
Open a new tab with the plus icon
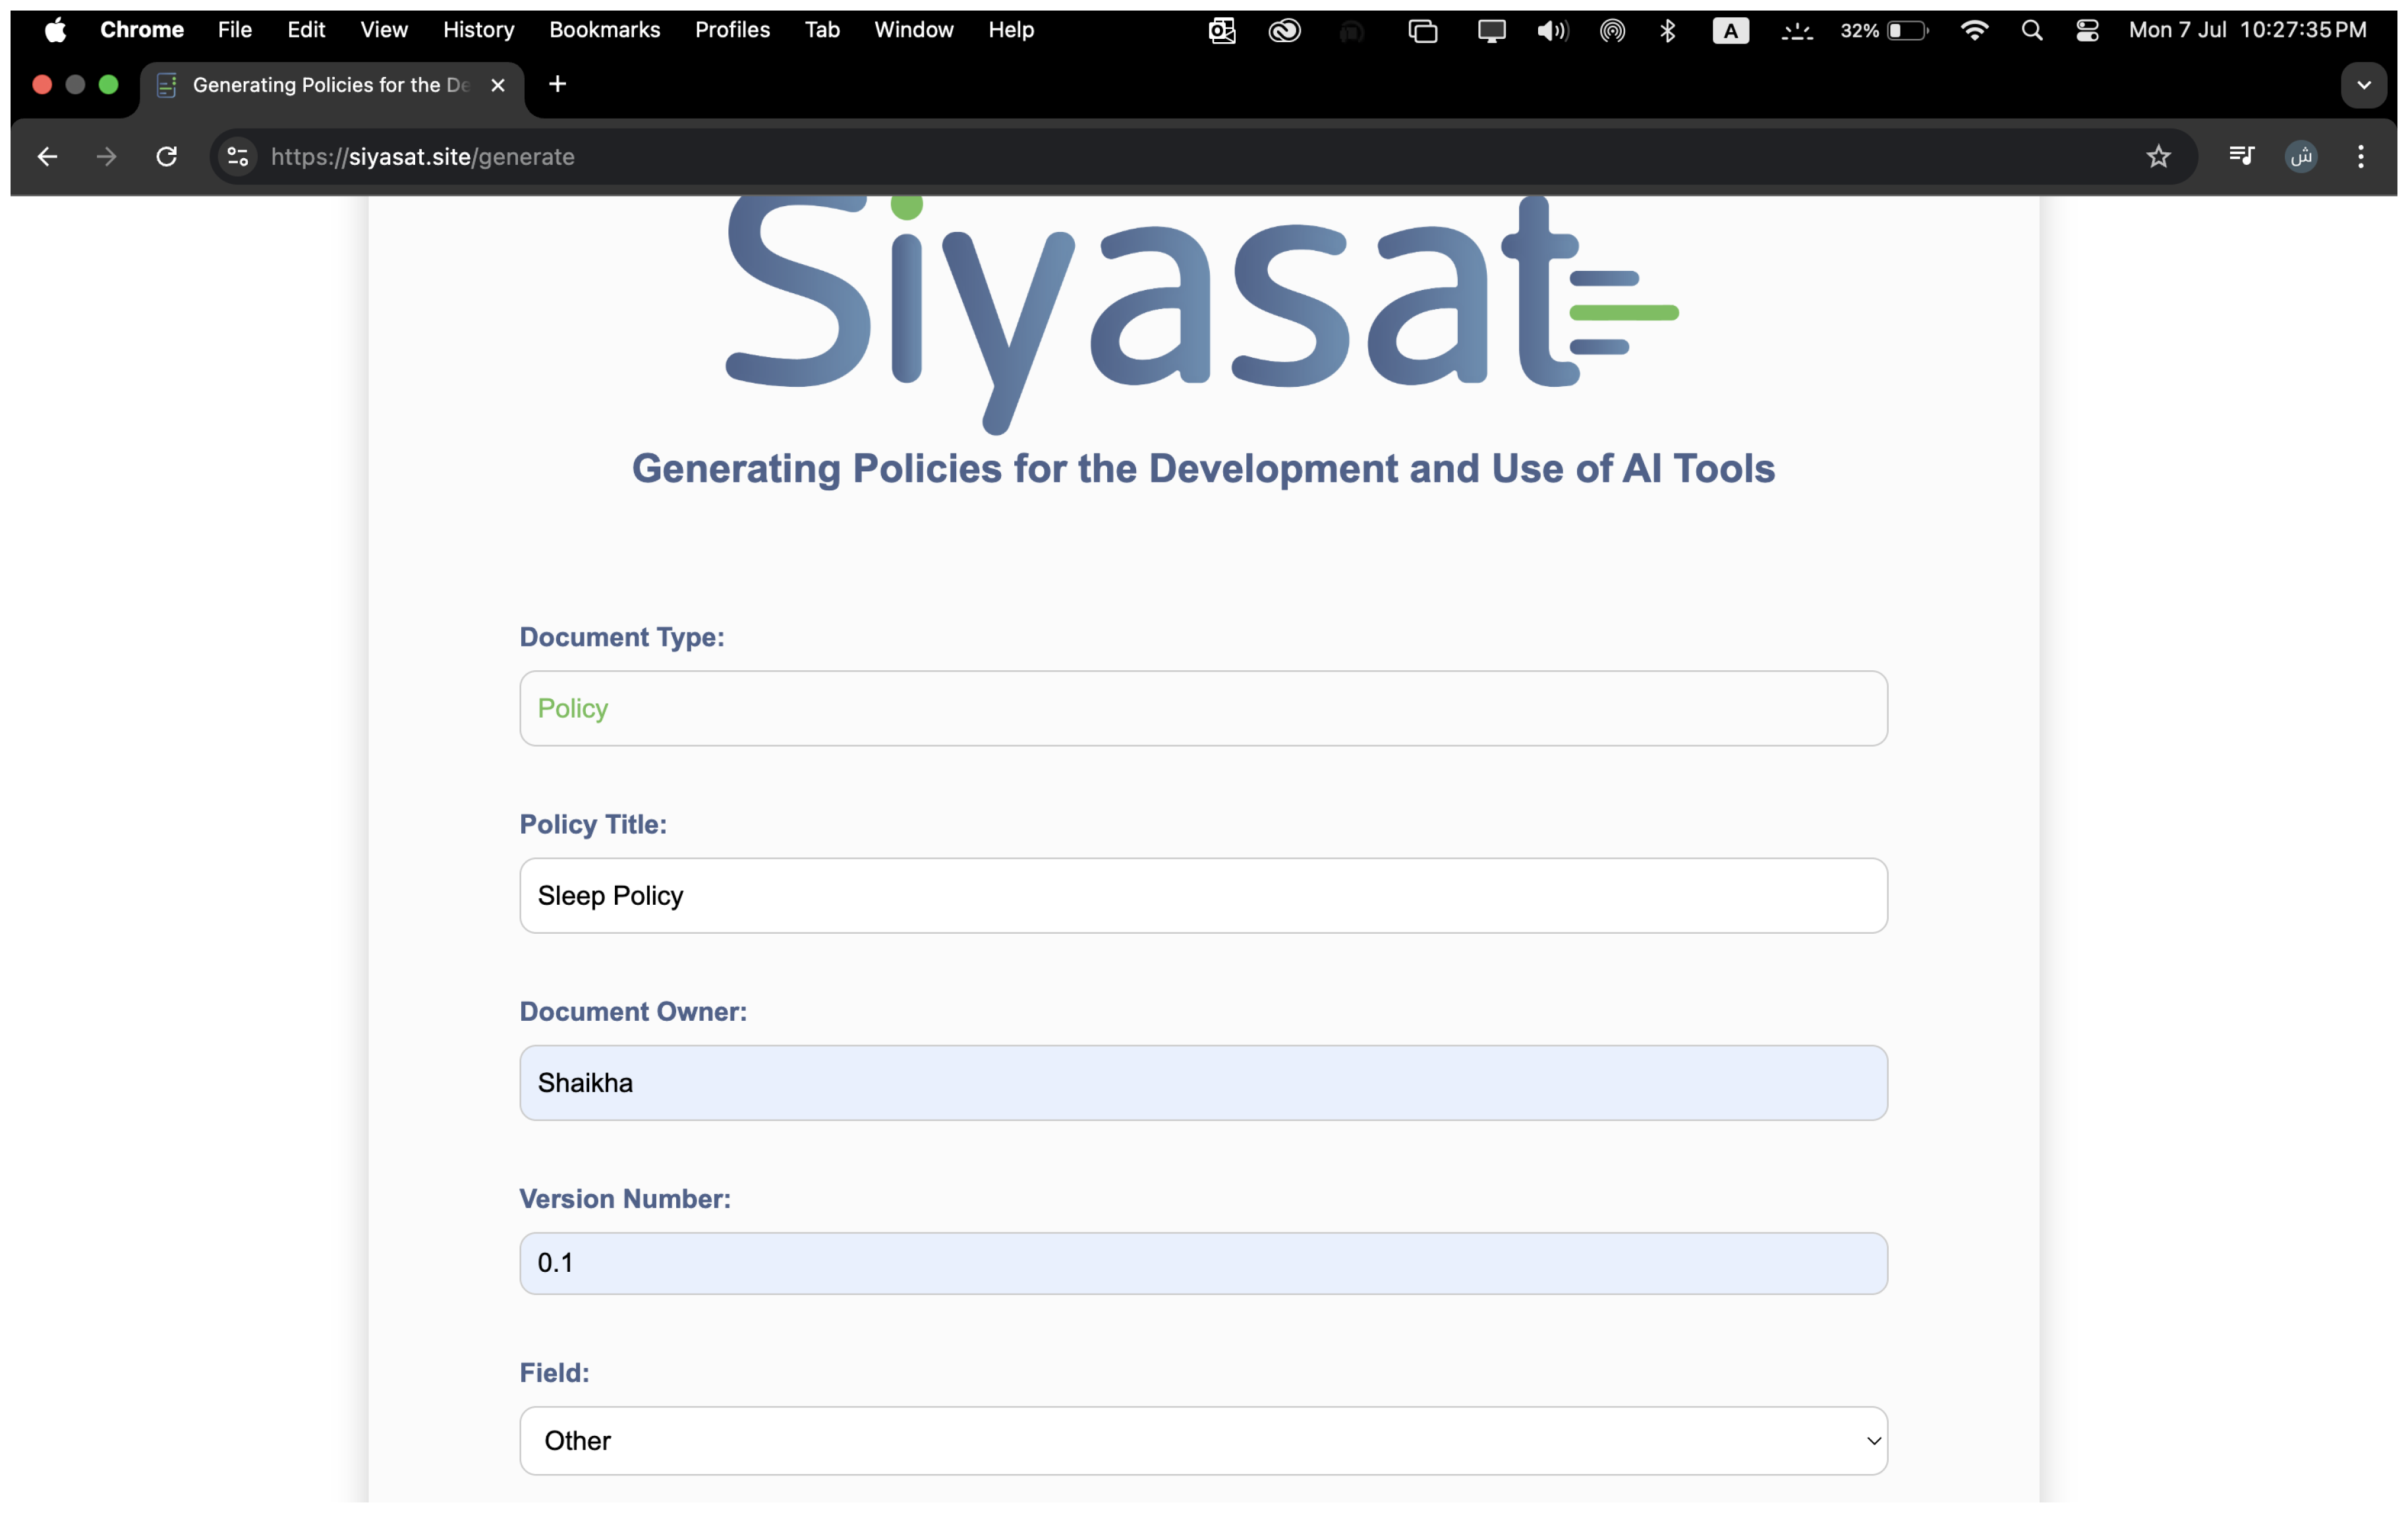pyautogui.click(x=558, y=85)
